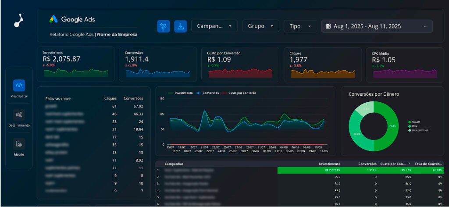Sort table by Investimento column header
The image size is (449, 207).
pos(329,164)
